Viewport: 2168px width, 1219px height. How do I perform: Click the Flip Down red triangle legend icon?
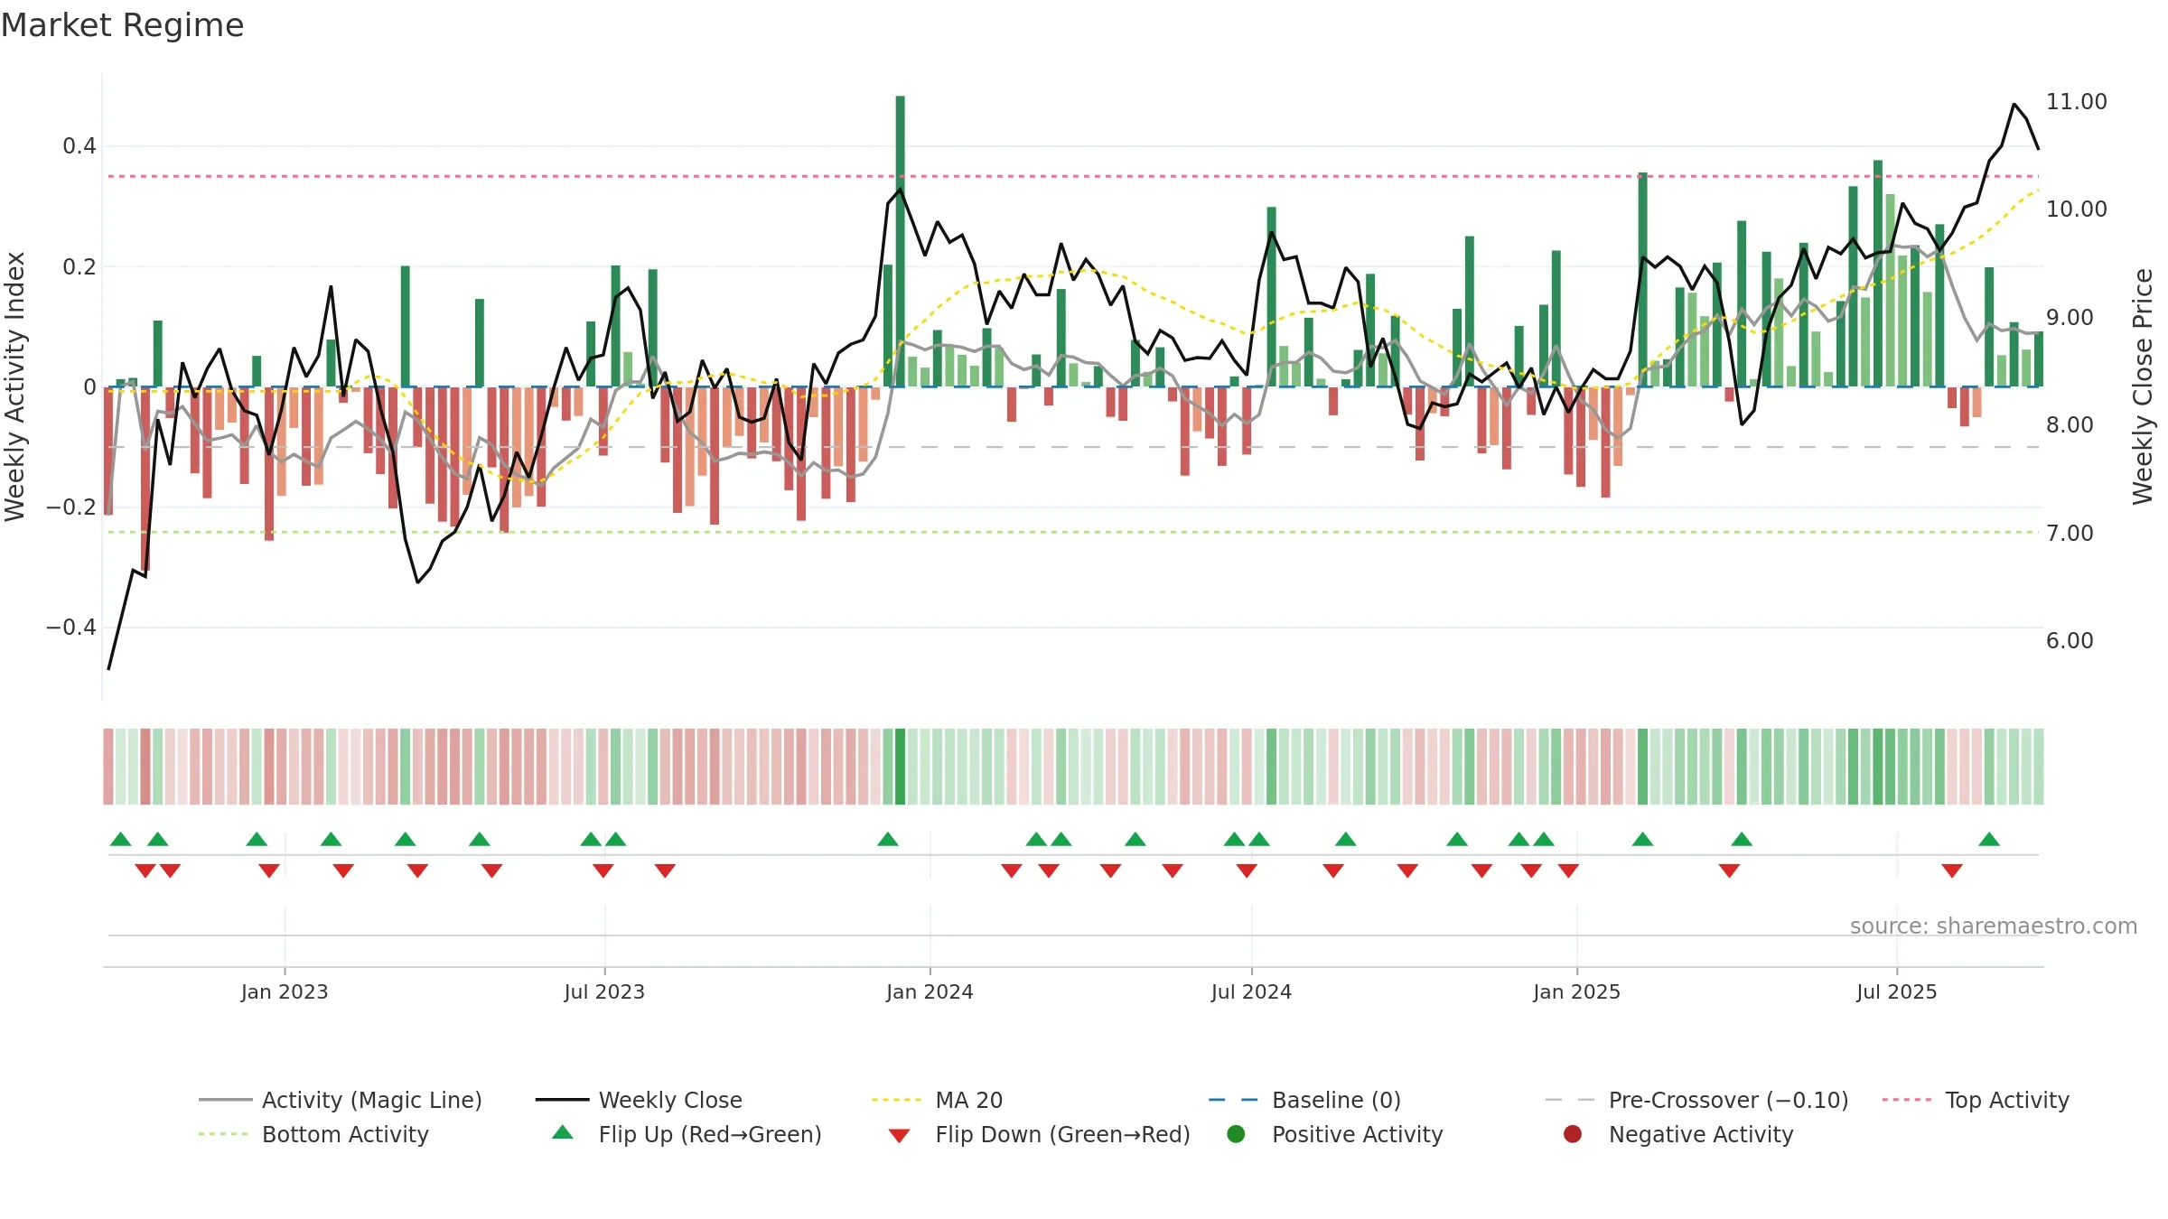tap(899, 1135)
